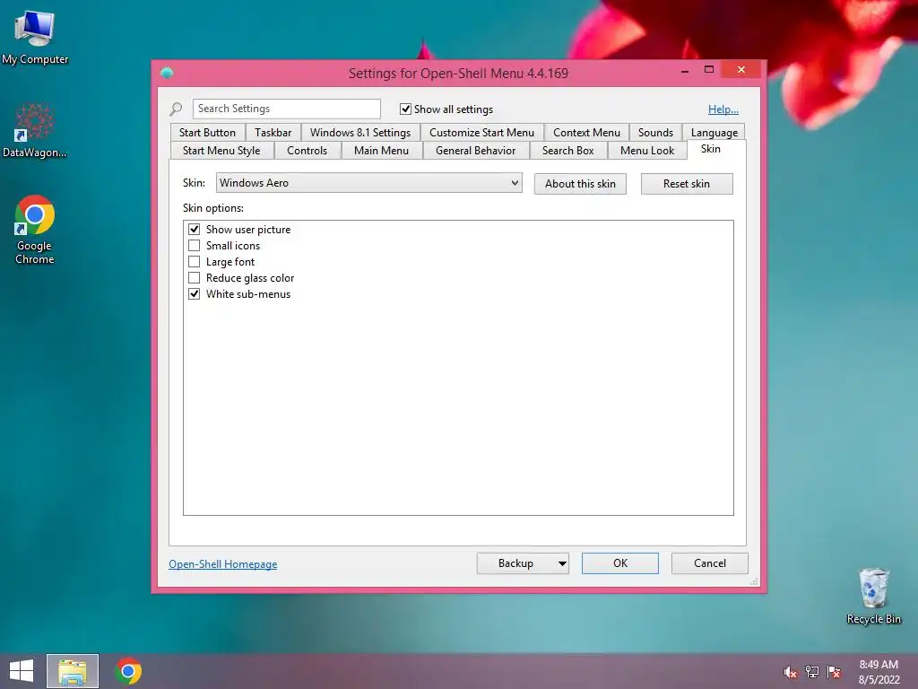Open the Action Center flag icon

pos(834,672)
